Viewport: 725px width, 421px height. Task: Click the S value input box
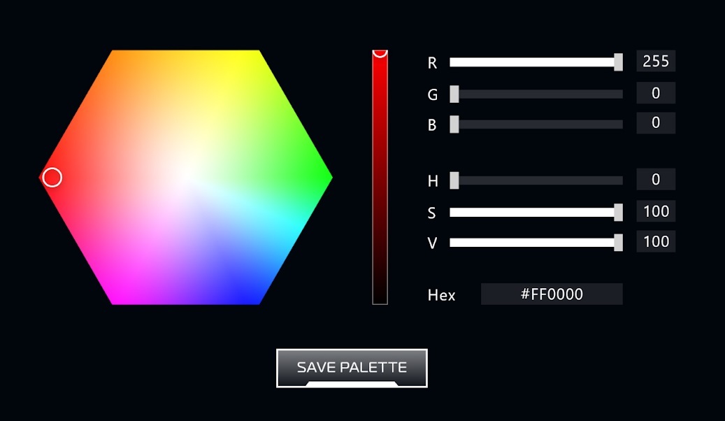655,211
